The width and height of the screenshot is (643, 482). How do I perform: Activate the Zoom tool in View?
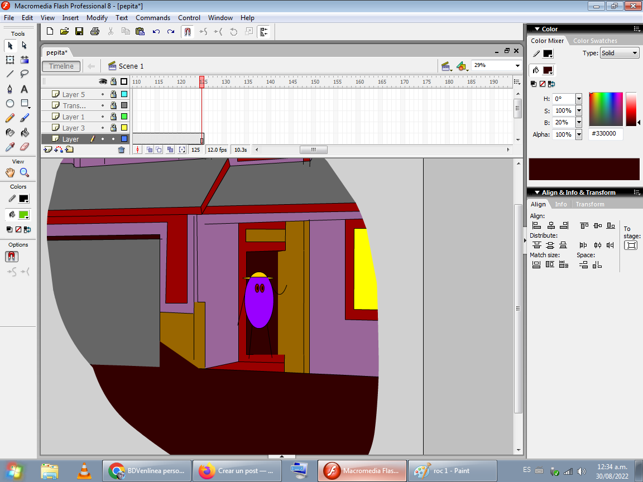point(25,172)
